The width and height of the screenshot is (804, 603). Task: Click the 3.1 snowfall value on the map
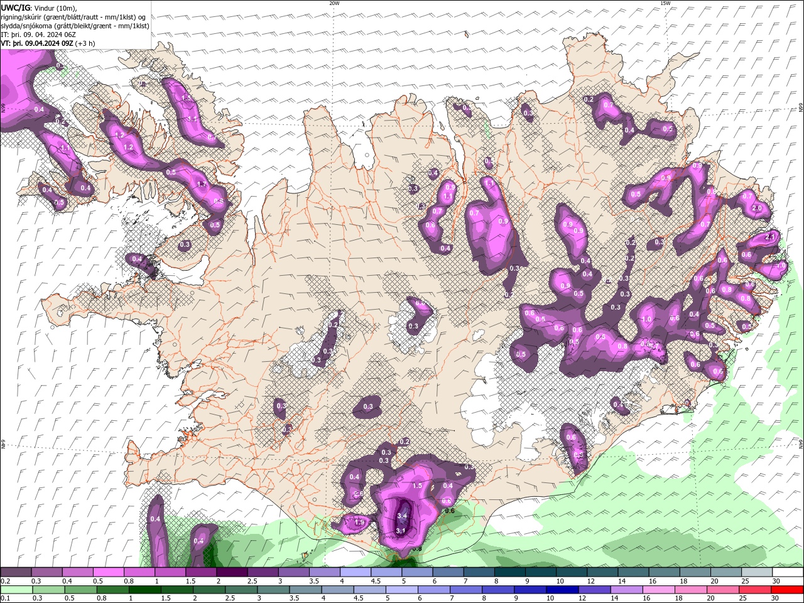401,531
